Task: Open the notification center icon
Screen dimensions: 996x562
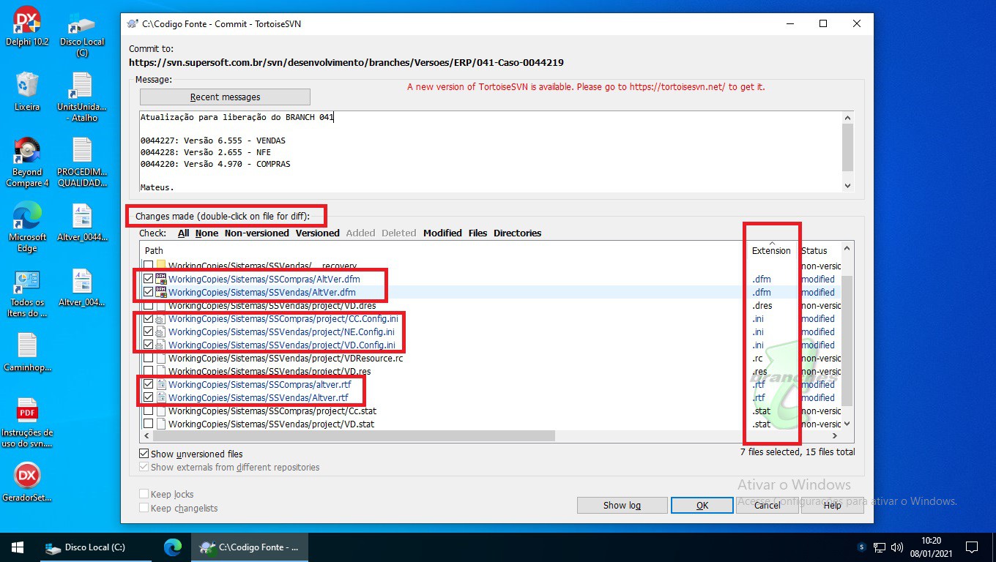Action: [x=972, y=547]
